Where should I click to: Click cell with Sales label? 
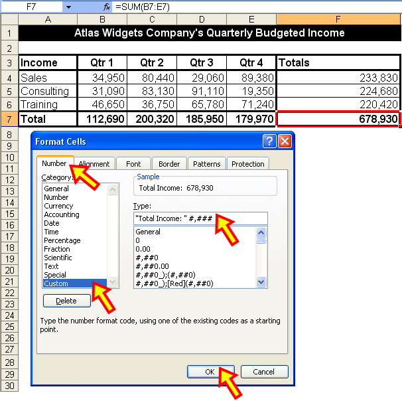pyautogui.click(x=48, y=78)
